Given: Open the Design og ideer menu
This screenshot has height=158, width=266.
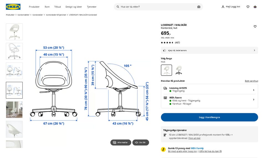Looking at the screenshot, I should click(74, 7).
